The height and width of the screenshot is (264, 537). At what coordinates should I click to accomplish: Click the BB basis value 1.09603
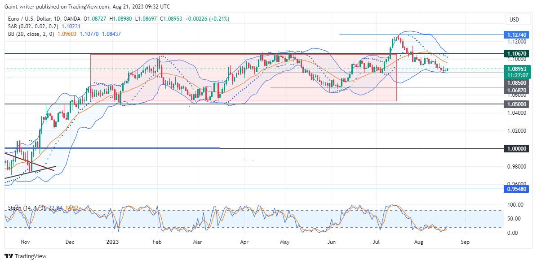tap(66, 34)
